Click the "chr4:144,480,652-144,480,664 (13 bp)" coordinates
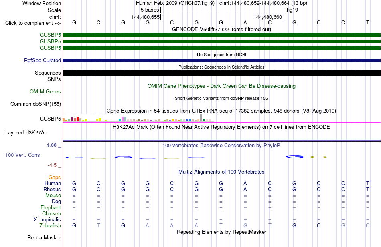 tap(263, 3)
